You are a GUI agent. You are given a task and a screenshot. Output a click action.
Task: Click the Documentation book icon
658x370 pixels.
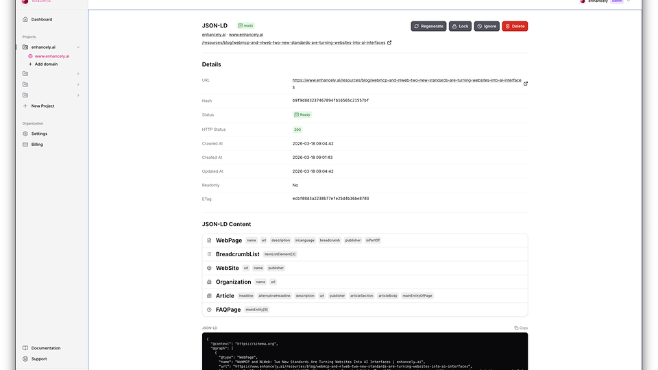[x=25, y=348]
